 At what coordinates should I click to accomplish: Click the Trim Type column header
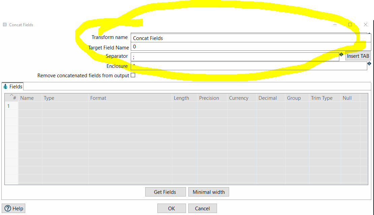click(x=325, y=98)
